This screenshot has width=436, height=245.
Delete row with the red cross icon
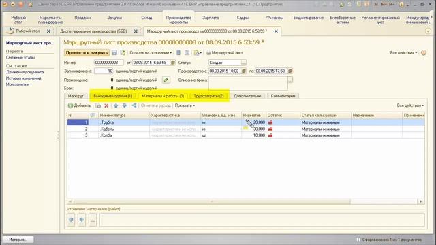coord(106,105)
